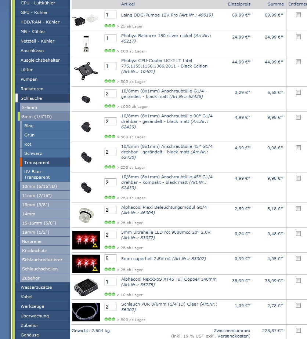The width and height of the screenshot is (307, 339).
Task: Choose Blau hose color
Action: click(x=45, y=126)
